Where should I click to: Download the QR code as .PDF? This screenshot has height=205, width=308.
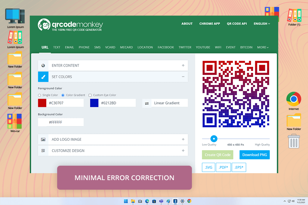pos(223,167)
